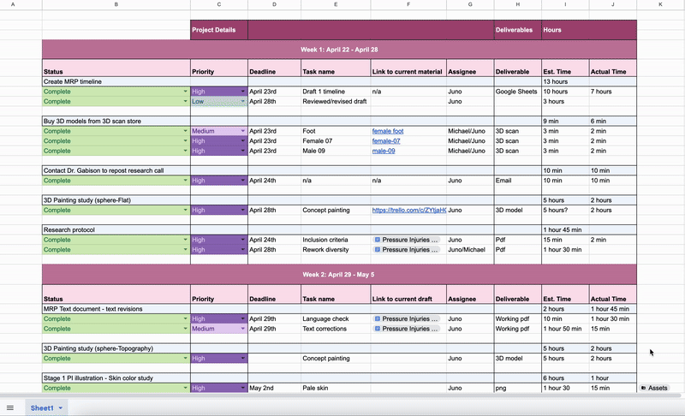Select Stage 1 PI illustration - Skin color study cell
Screen dimensions: 685x416
(x=116, y=378)
